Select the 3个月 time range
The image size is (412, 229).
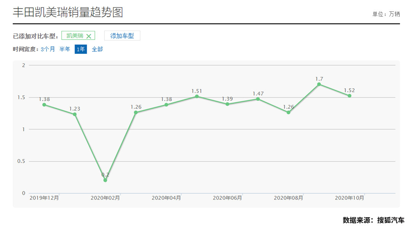pyautogui.click(x=48, y=49)
